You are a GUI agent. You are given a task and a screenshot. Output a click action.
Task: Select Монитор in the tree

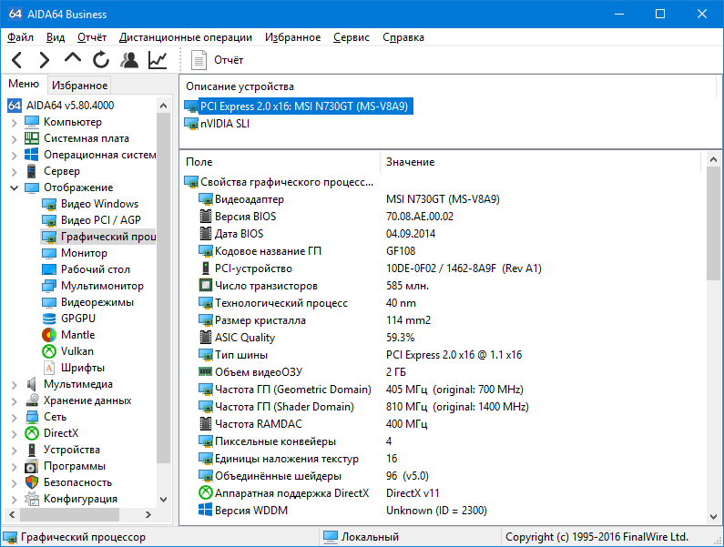(x=84, y=253)
